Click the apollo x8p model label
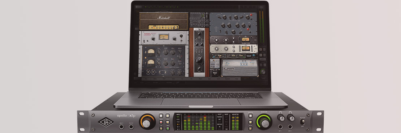Viewport: 401px width, 133px height. point(126,116)
